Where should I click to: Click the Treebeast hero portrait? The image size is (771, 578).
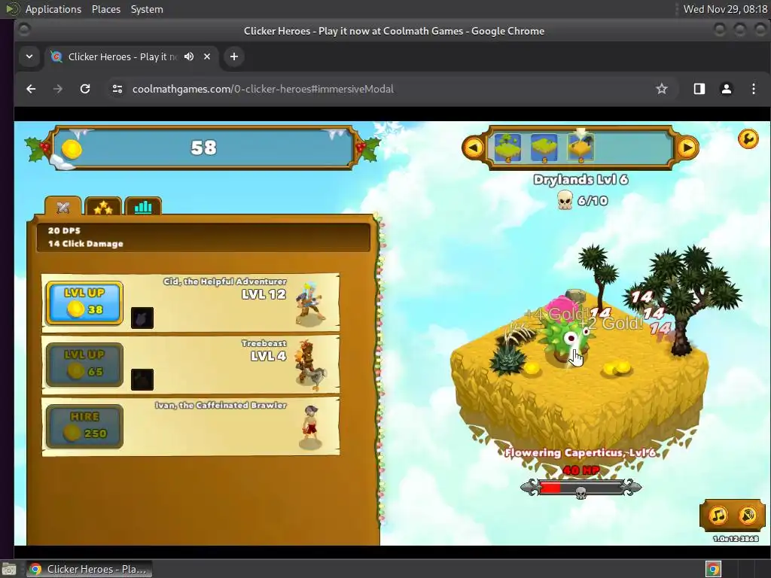click(x=309, y=365)
